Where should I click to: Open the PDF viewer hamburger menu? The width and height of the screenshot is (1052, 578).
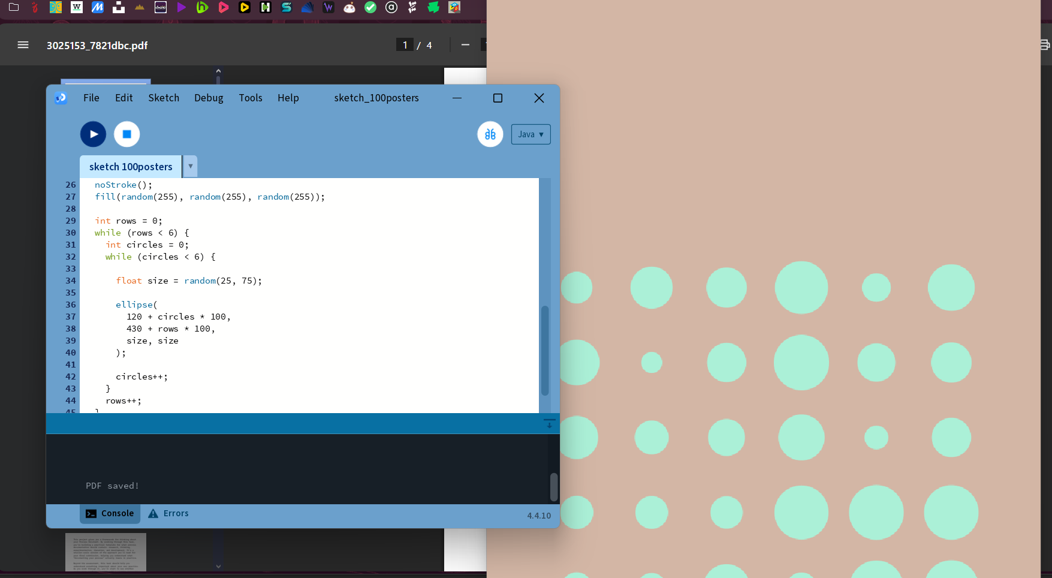(23, 45)
